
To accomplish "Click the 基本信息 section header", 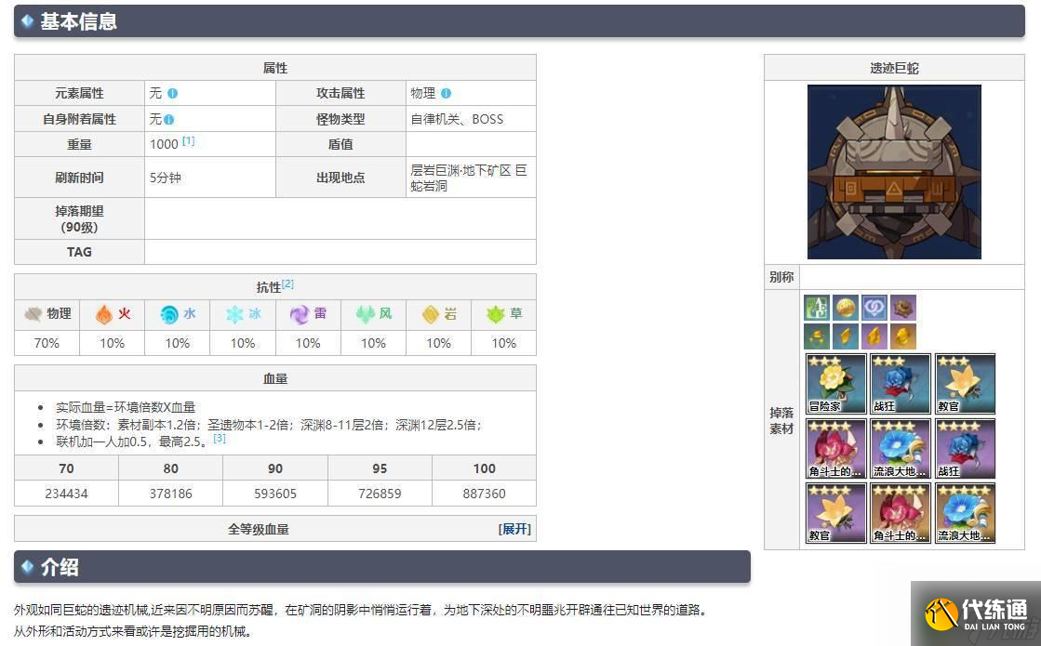I will pos(519,21).
